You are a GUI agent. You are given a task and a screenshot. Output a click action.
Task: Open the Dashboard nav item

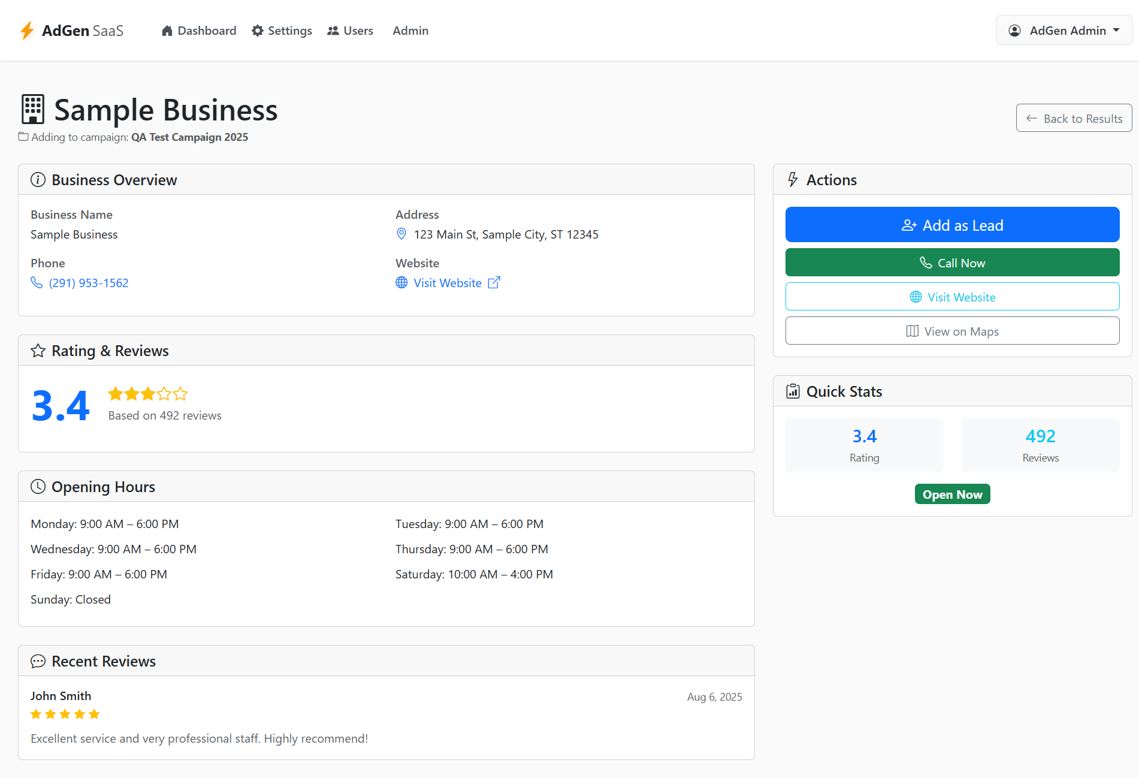(x=199, y=31)
